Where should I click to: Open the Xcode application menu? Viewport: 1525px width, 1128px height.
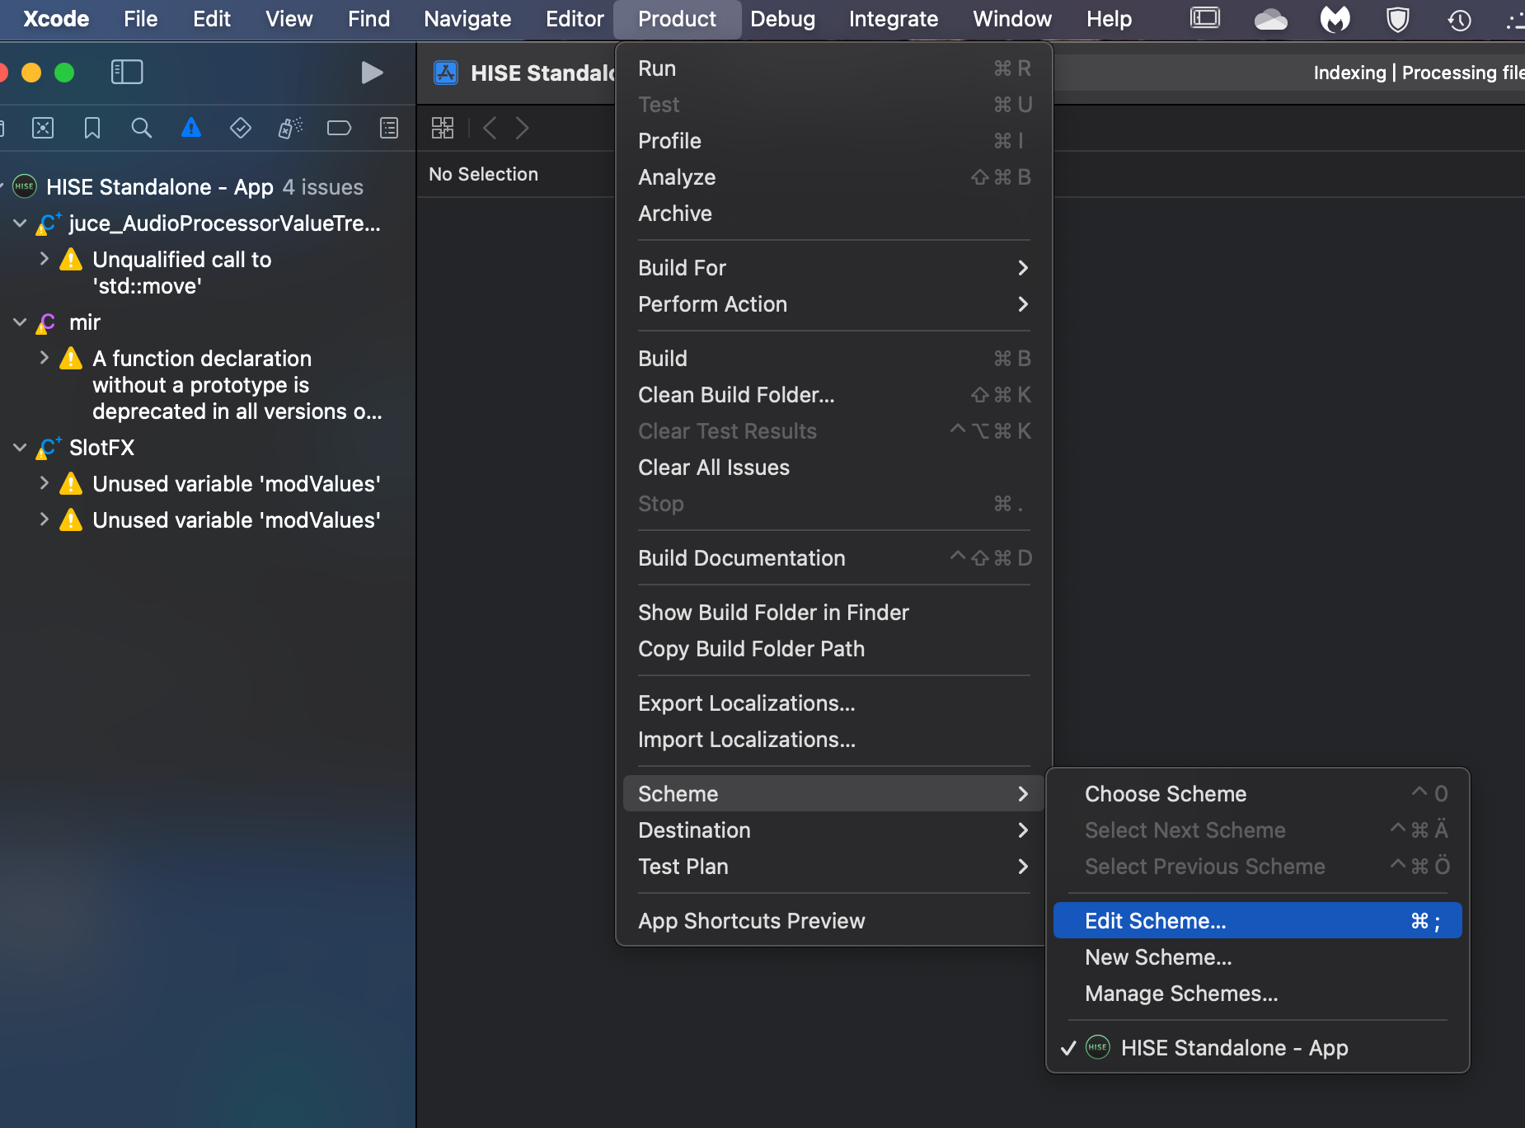click(x=56, y=19)
